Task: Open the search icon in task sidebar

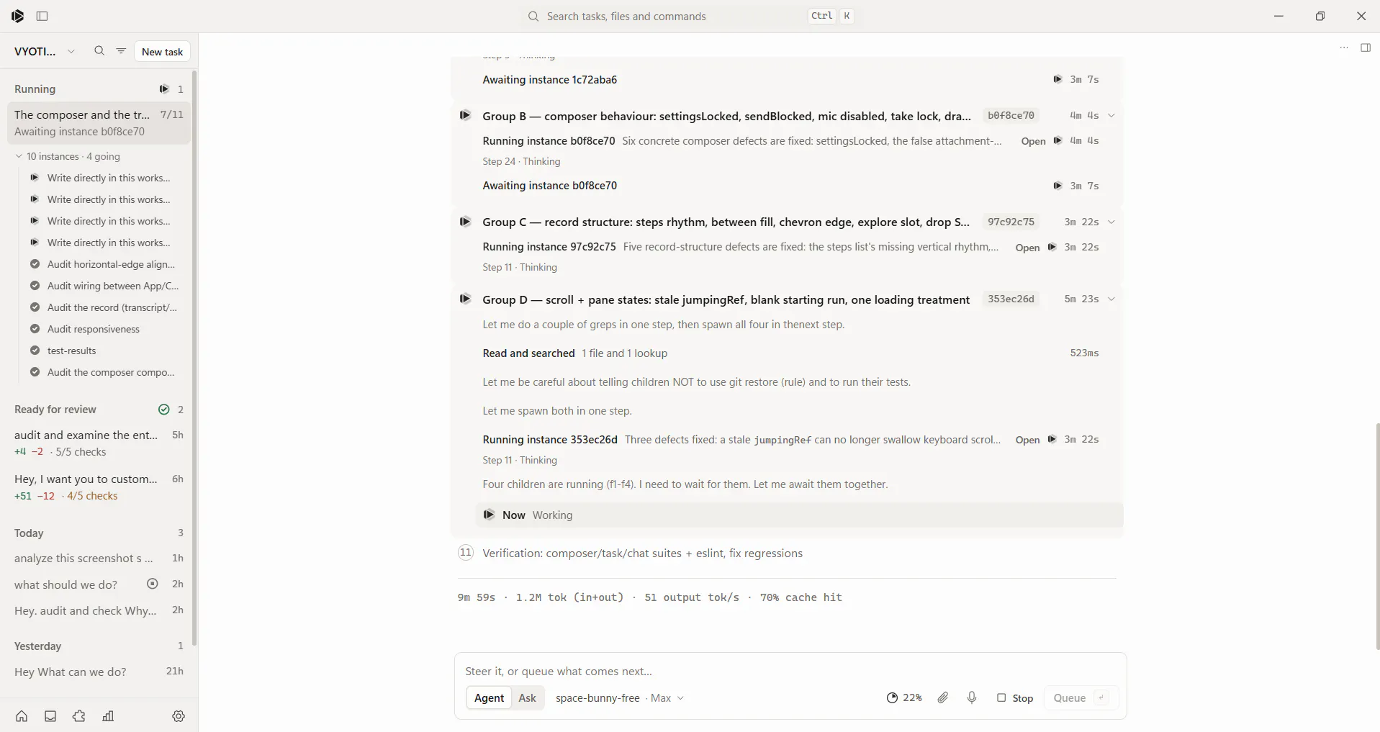Action: coord(99,51)
